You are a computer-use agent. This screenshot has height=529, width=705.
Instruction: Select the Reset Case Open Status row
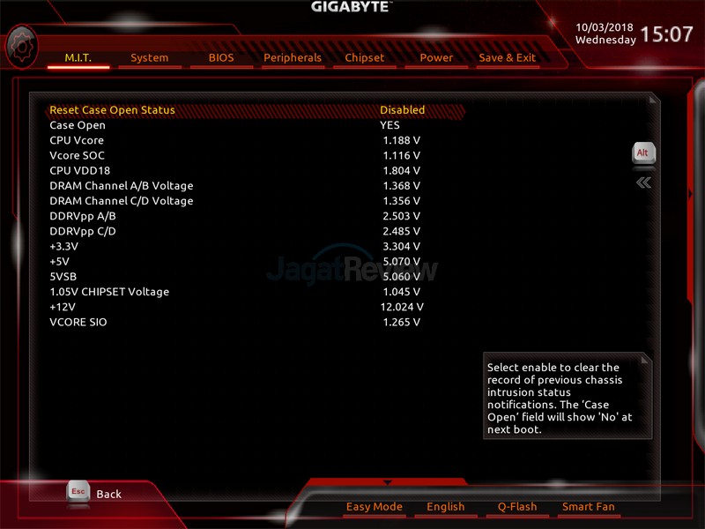tap(112, 110)
